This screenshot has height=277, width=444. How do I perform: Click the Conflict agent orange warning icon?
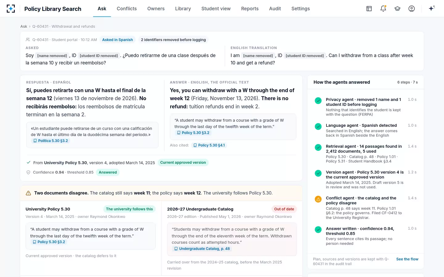pos(318,199)
